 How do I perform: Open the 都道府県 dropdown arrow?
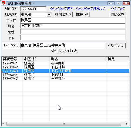(x=49, y=15)
